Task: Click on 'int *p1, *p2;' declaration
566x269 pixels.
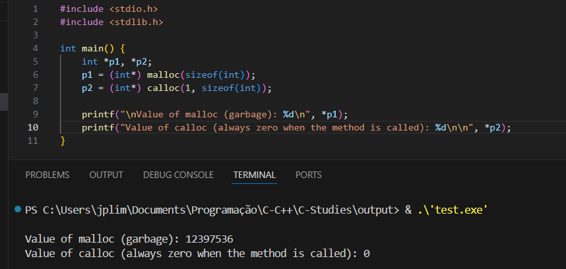Action: coord(117,62)
